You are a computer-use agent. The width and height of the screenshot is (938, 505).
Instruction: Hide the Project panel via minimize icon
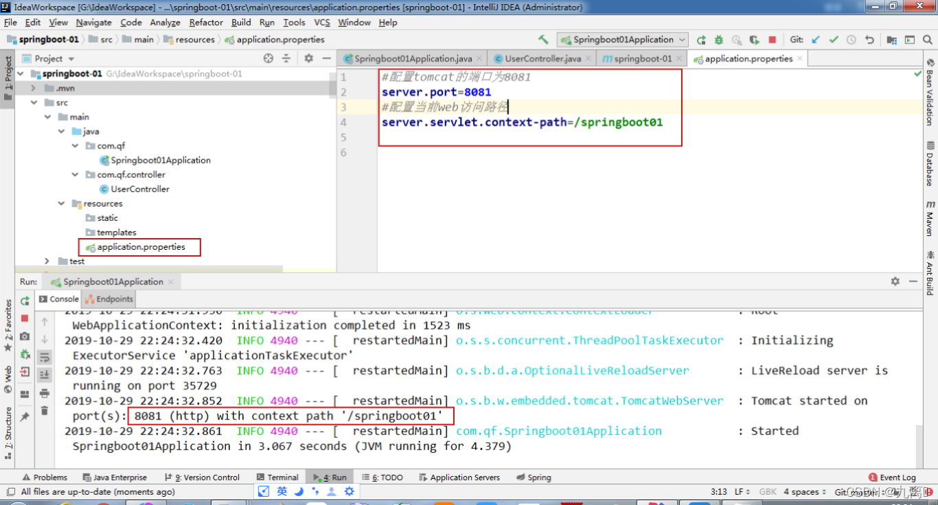click(326, 58)
